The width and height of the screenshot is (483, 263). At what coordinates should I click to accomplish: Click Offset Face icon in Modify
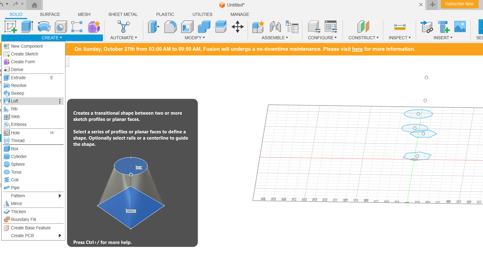pyautogui.click(x=221, y=27)
